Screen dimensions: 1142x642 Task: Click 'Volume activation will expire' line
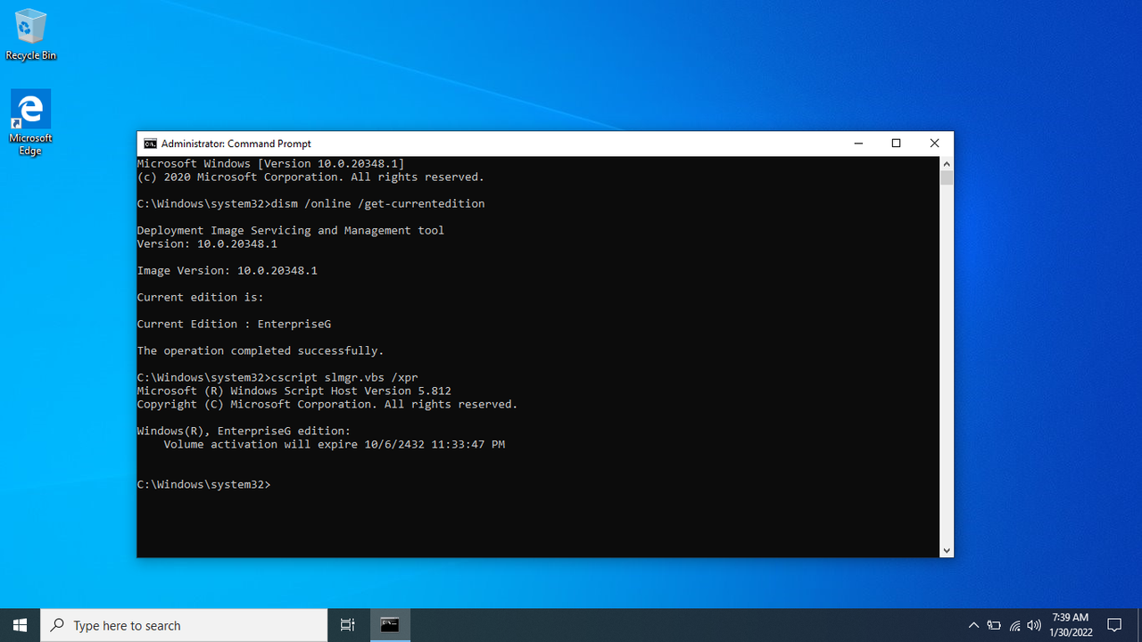point(335,444)
